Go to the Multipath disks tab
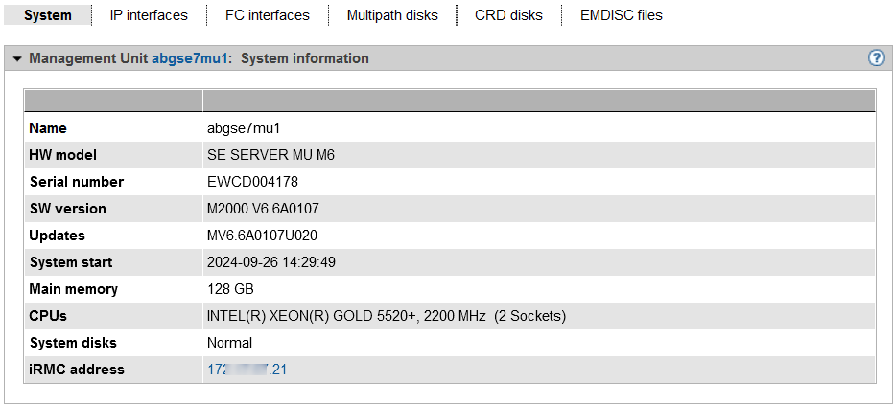Viewport: 893px width, 404px height. pos(392,15)
